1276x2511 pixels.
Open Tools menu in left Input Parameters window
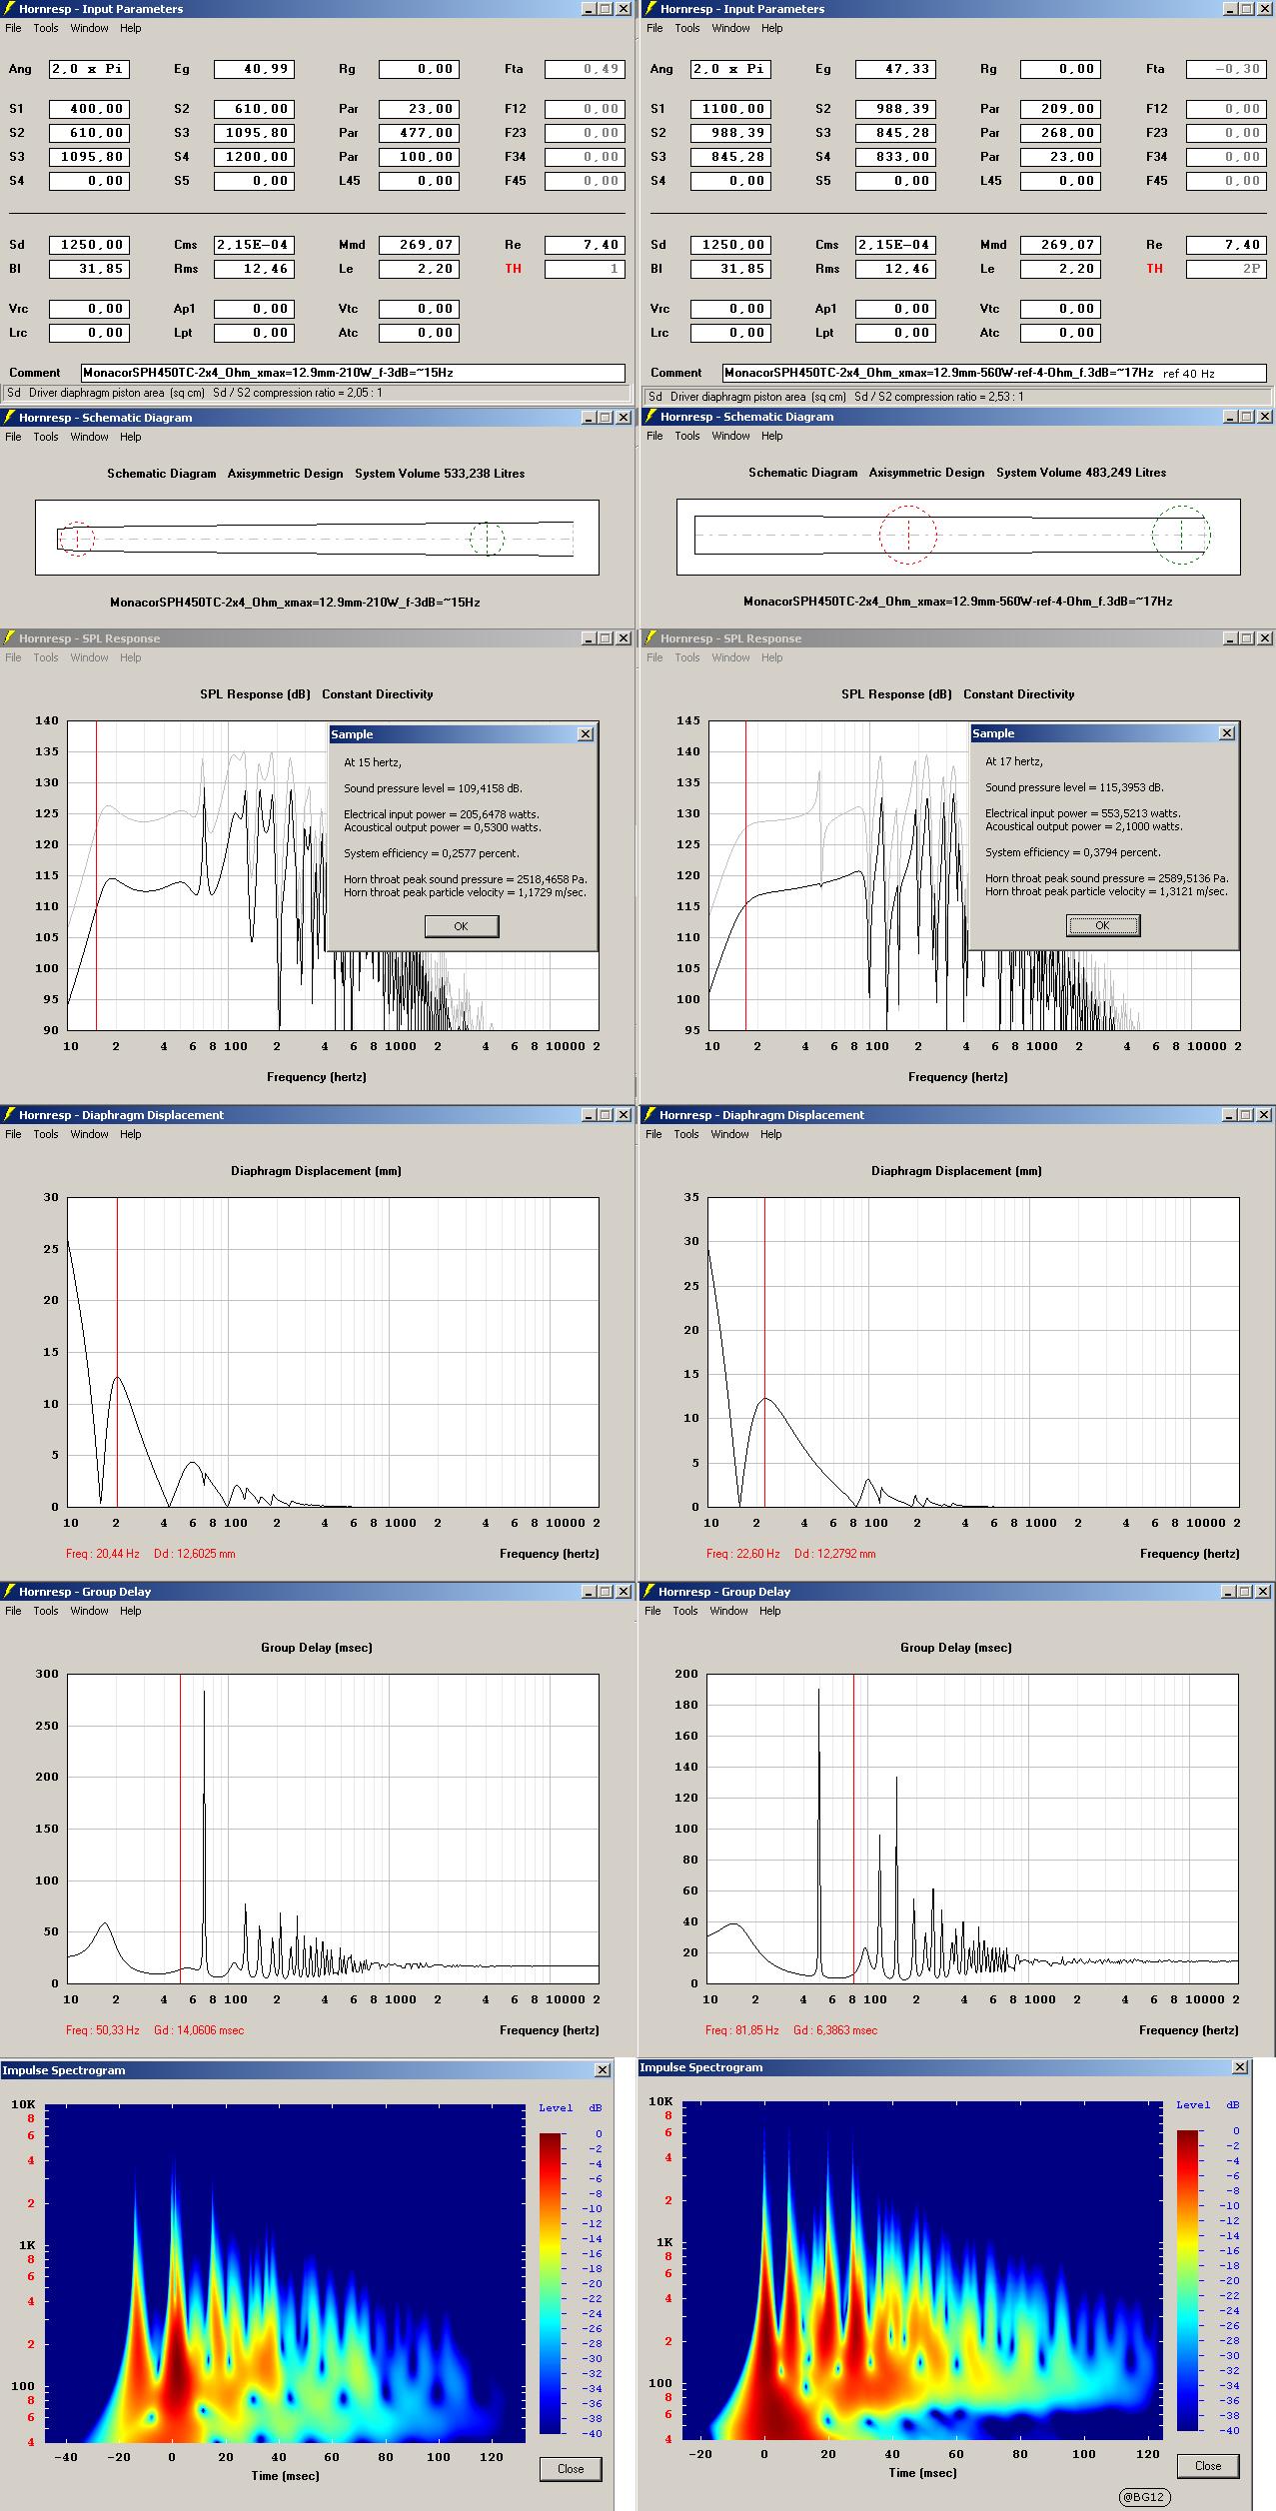click(x=46, y=28)
